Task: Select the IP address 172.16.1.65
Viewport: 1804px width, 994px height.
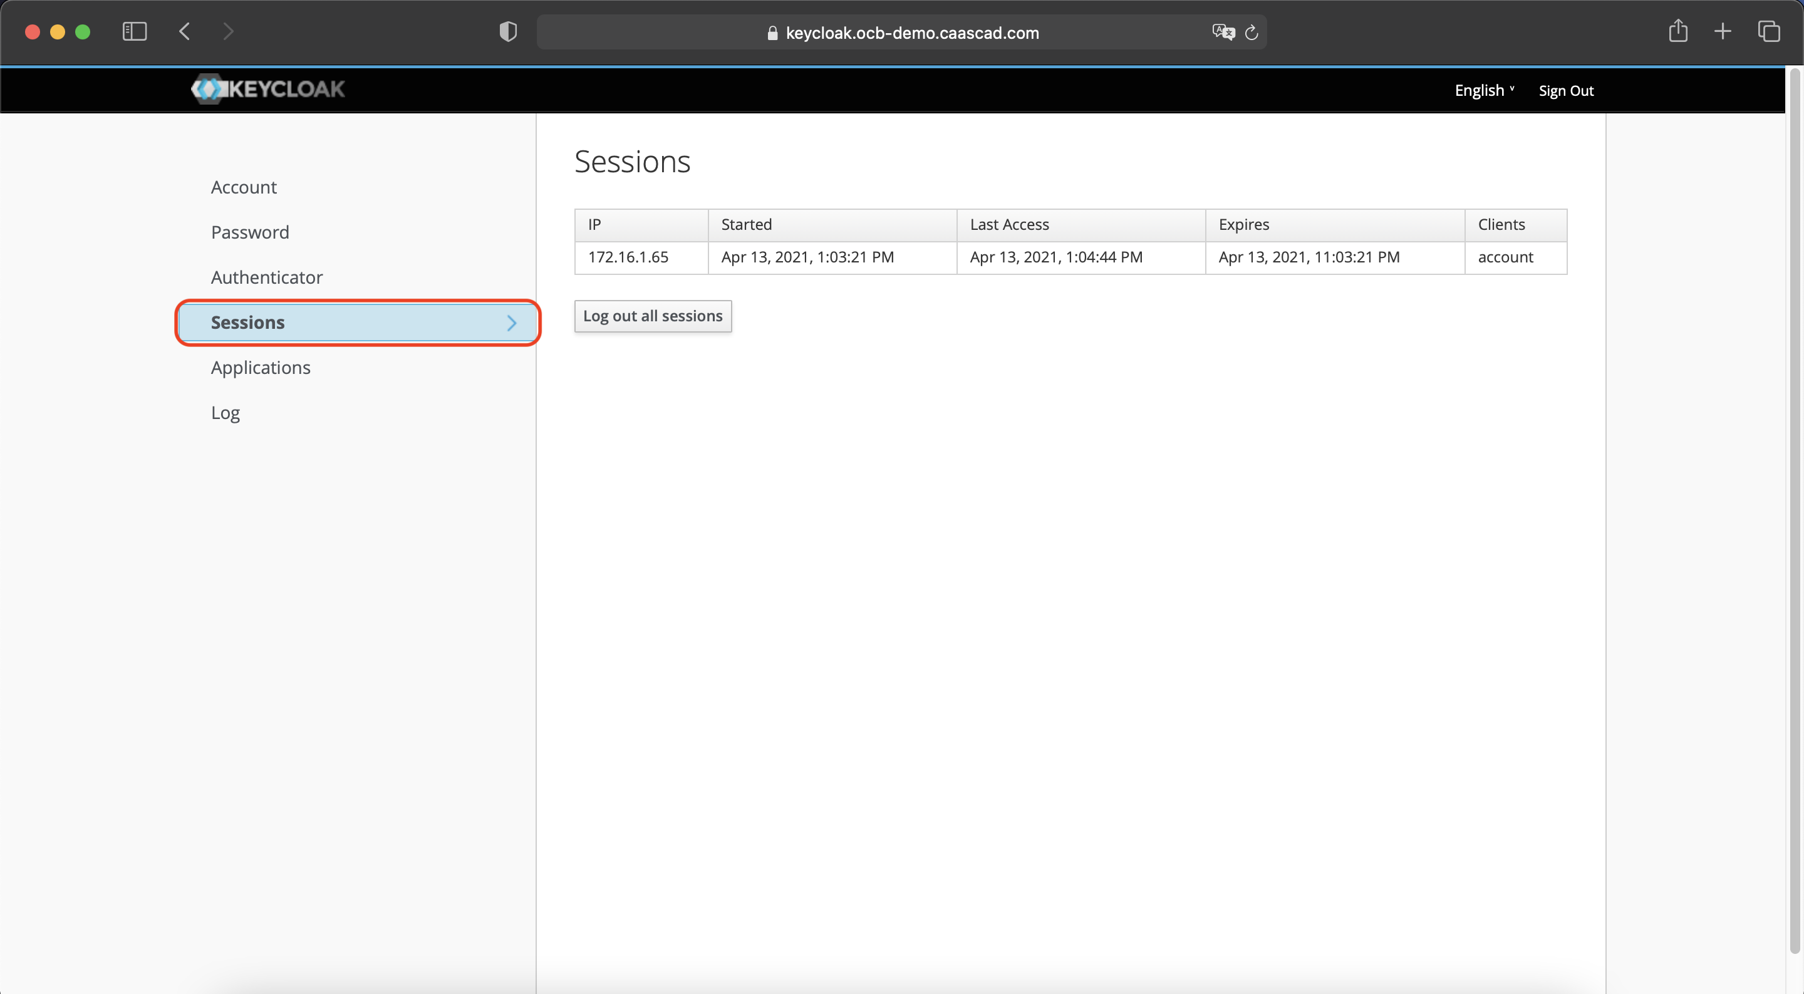Action: coord(628,257)
